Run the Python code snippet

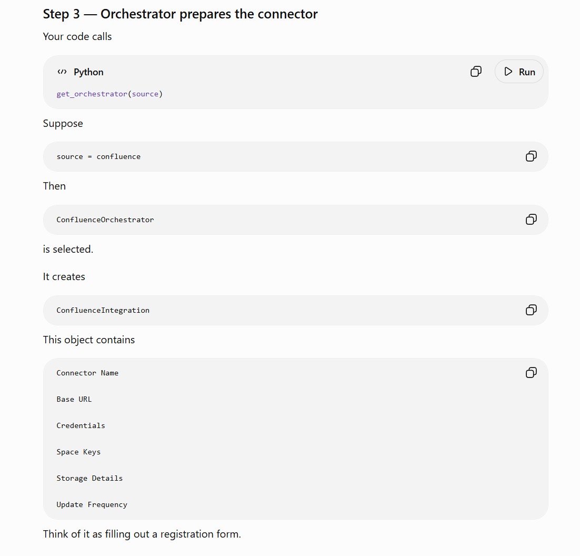point(519,72)
